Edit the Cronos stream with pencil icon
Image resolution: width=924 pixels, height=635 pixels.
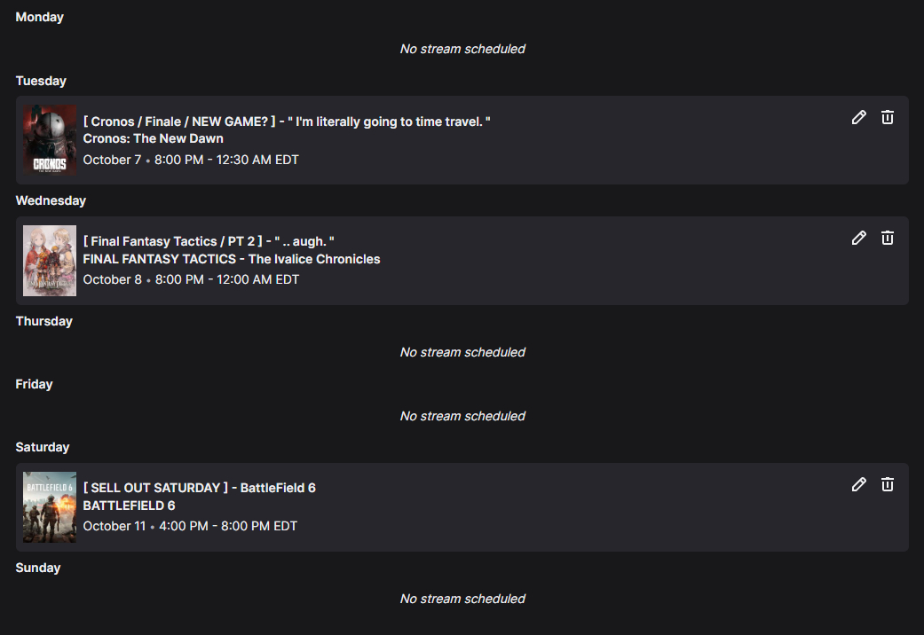[858, 117]
